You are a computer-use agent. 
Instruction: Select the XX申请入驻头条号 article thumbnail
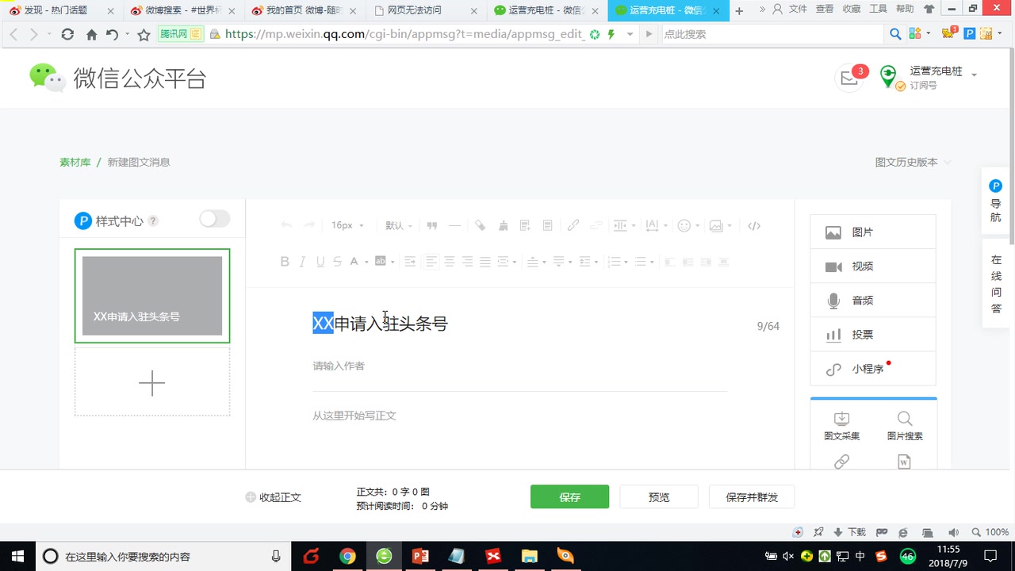tap(152, 296)
